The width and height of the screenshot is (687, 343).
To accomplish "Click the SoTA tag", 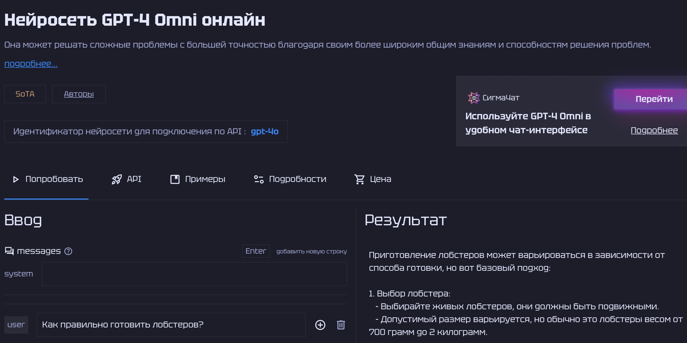I will pos(25,94).
